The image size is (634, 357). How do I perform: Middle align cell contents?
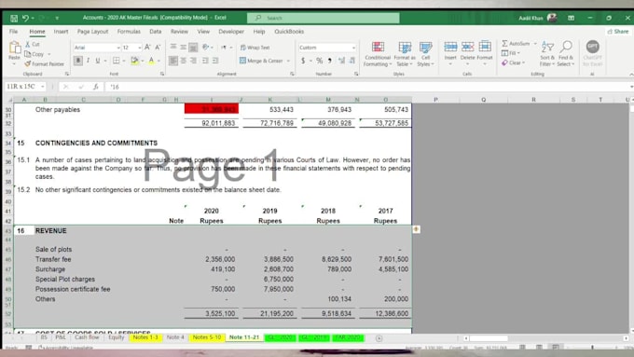183,48
